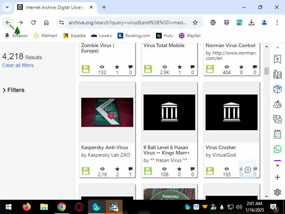This screenshot has width=285, height=214.
Task: Open File Explorer from the taskbar
Action: click(x=44, y=207)
